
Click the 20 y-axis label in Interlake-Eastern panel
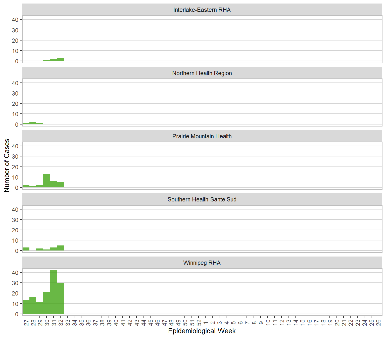(x=15, y=40)
